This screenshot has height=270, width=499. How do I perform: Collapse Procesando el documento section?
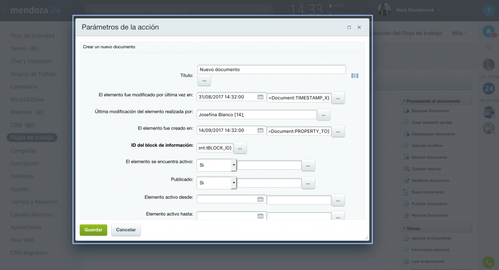[x=404, y=101]
